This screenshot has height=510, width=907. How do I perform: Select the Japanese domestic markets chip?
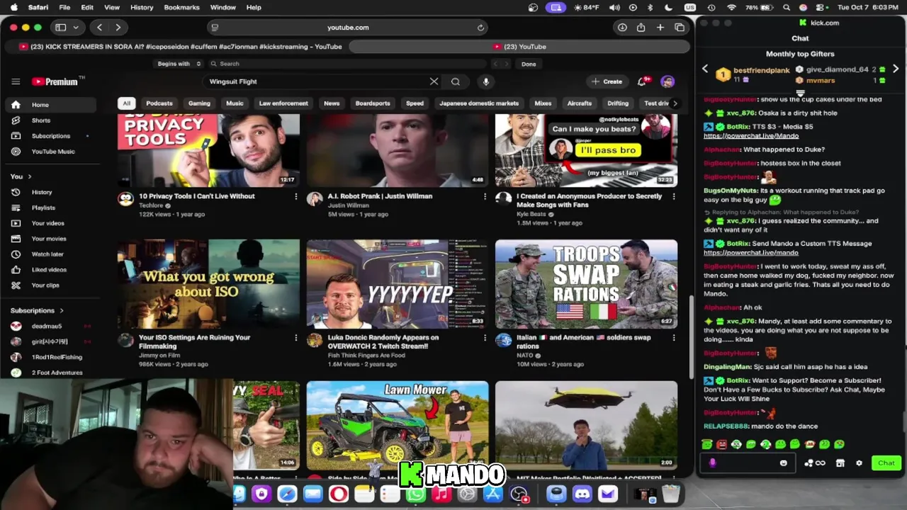click(479, 103)
